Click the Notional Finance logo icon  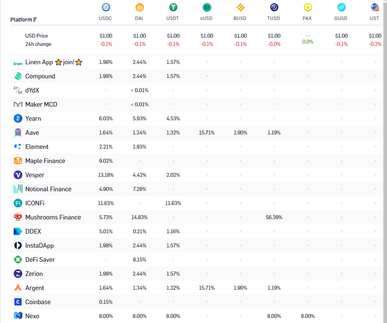click(x=18, y=189)
